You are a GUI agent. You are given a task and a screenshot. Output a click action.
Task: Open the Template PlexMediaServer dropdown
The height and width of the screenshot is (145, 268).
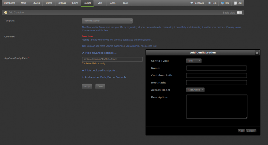coord(107,21)
